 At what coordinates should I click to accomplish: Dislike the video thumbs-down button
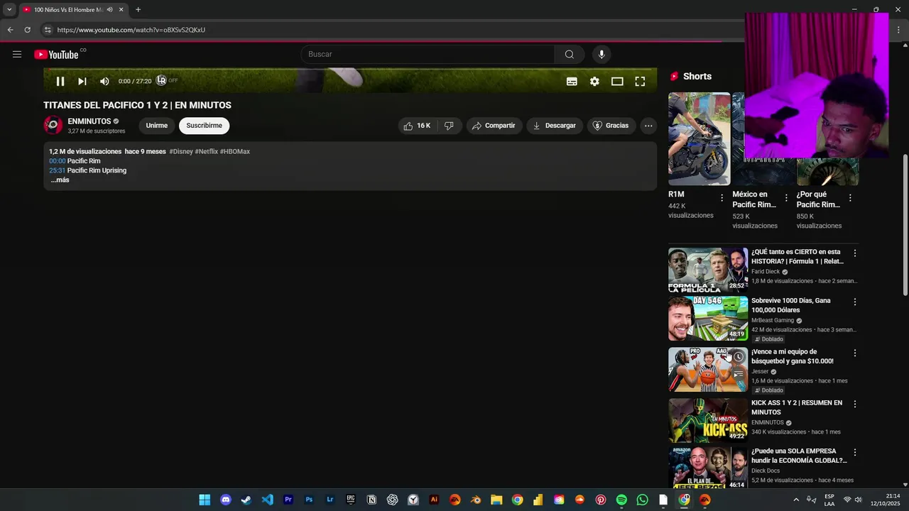pyautogui.click(x=449, y=126)
